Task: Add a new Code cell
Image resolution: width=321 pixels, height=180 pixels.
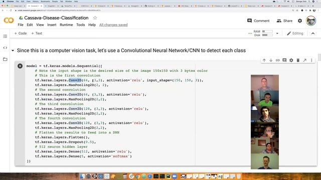Action: pyautogui.click(x=21, y=33)
